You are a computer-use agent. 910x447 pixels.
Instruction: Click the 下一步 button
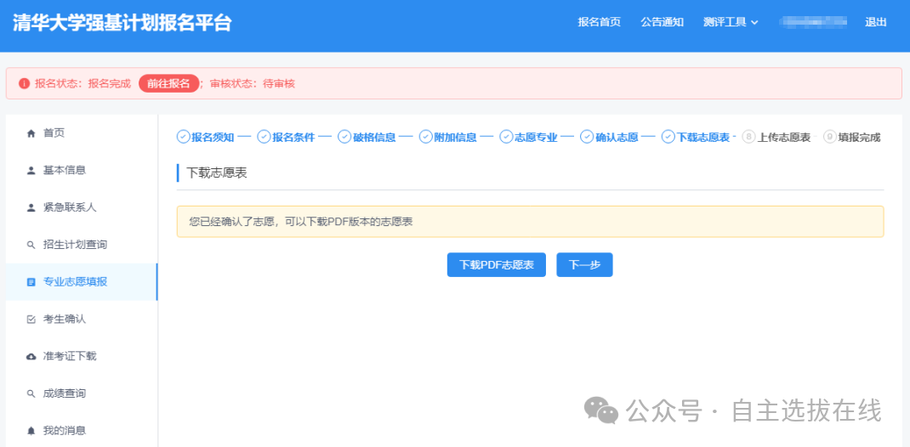click(x=584, y=265)
